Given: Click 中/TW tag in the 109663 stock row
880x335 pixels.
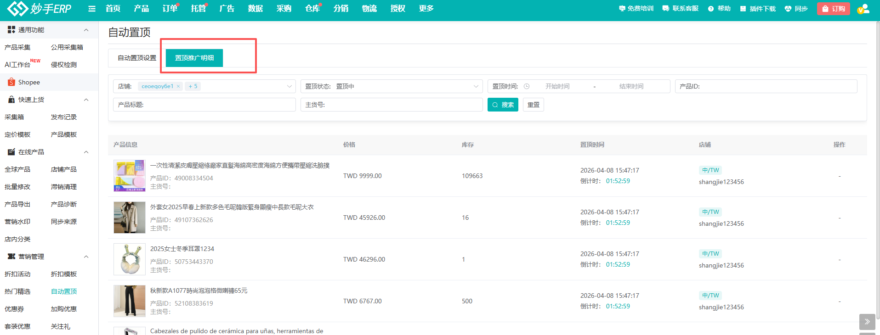Looking at the screenshot, I should (x=710, y=170).
